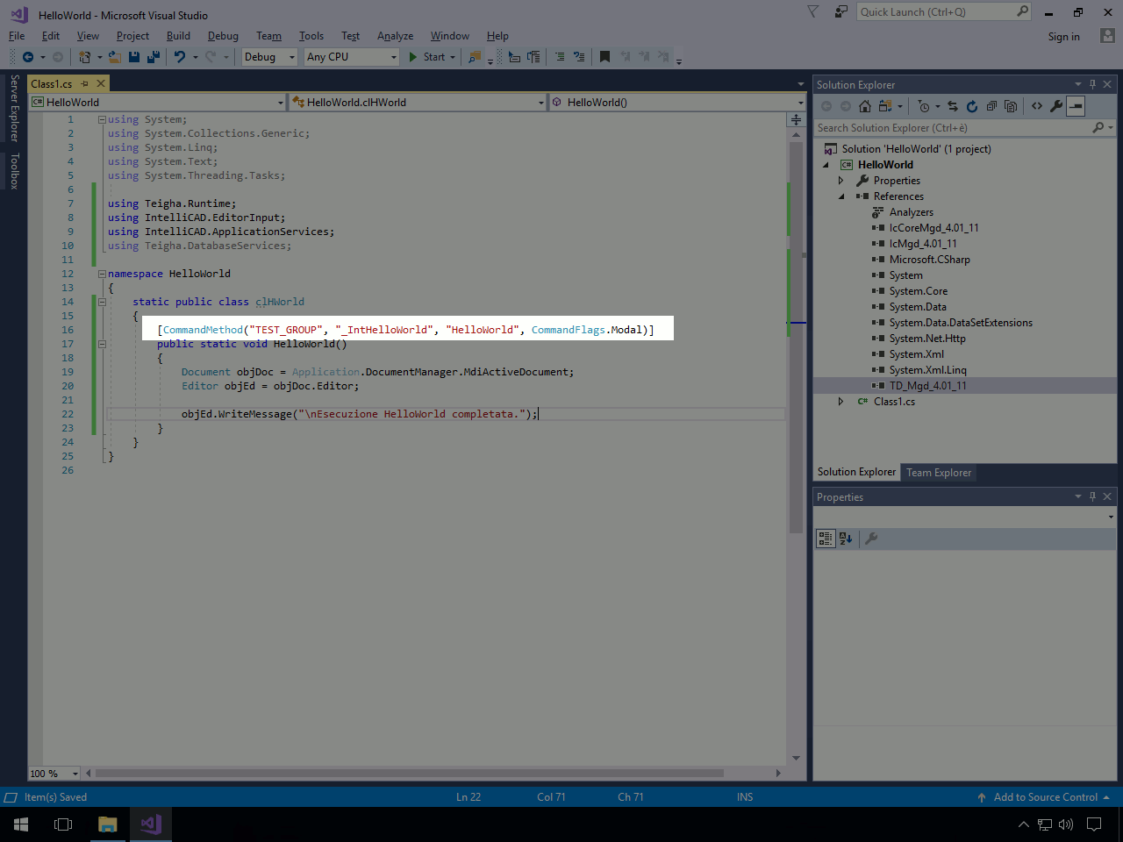The image size is (1123, 842).
Task: Open the Debug configuration dropdown
Action: tap(270, 57)
